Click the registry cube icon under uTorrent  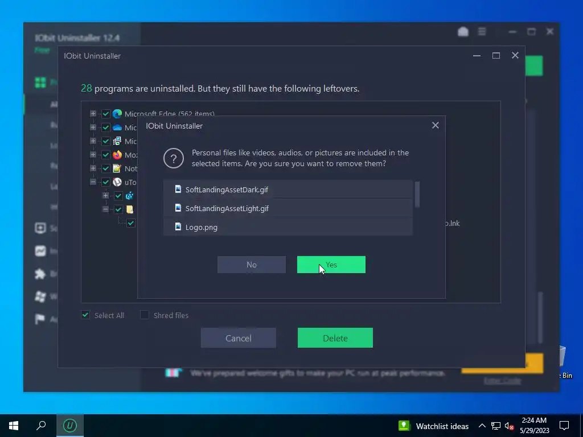(x=129, y=196)
